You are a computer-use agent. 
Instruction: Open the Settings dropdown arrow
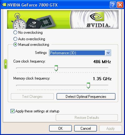[108, 53]
